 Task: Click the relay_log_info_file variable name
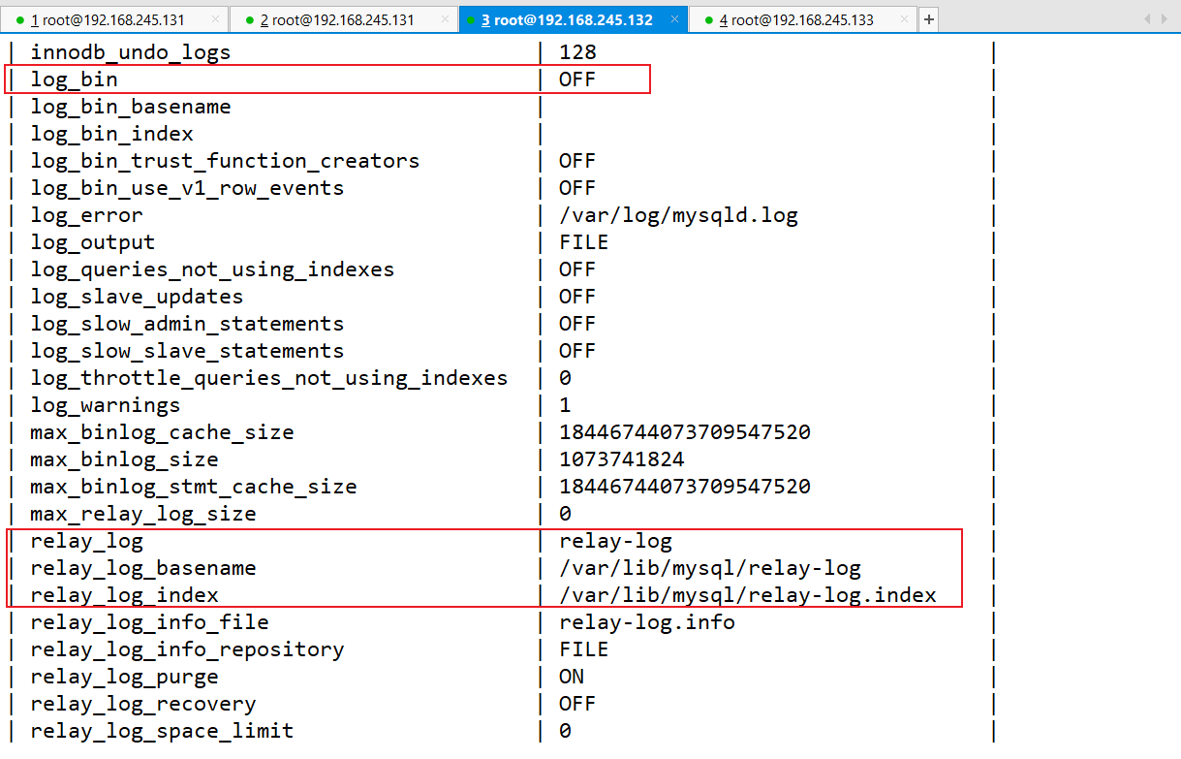point(149,622)
